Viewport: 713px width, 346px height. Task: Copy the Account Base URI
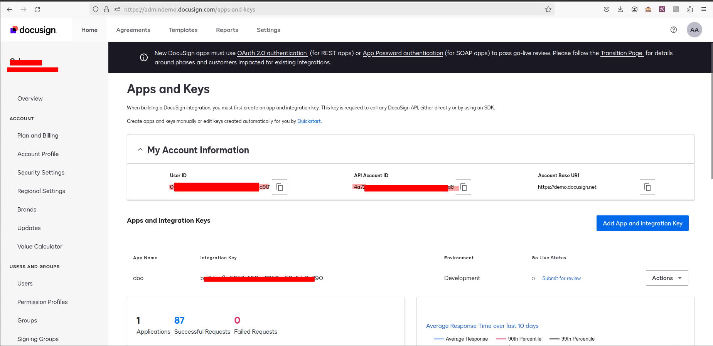(647, 187)
